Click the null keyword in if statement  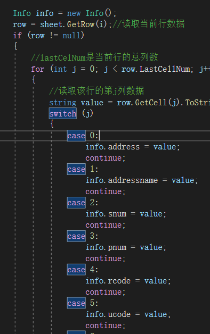click(x=71, y=35)
